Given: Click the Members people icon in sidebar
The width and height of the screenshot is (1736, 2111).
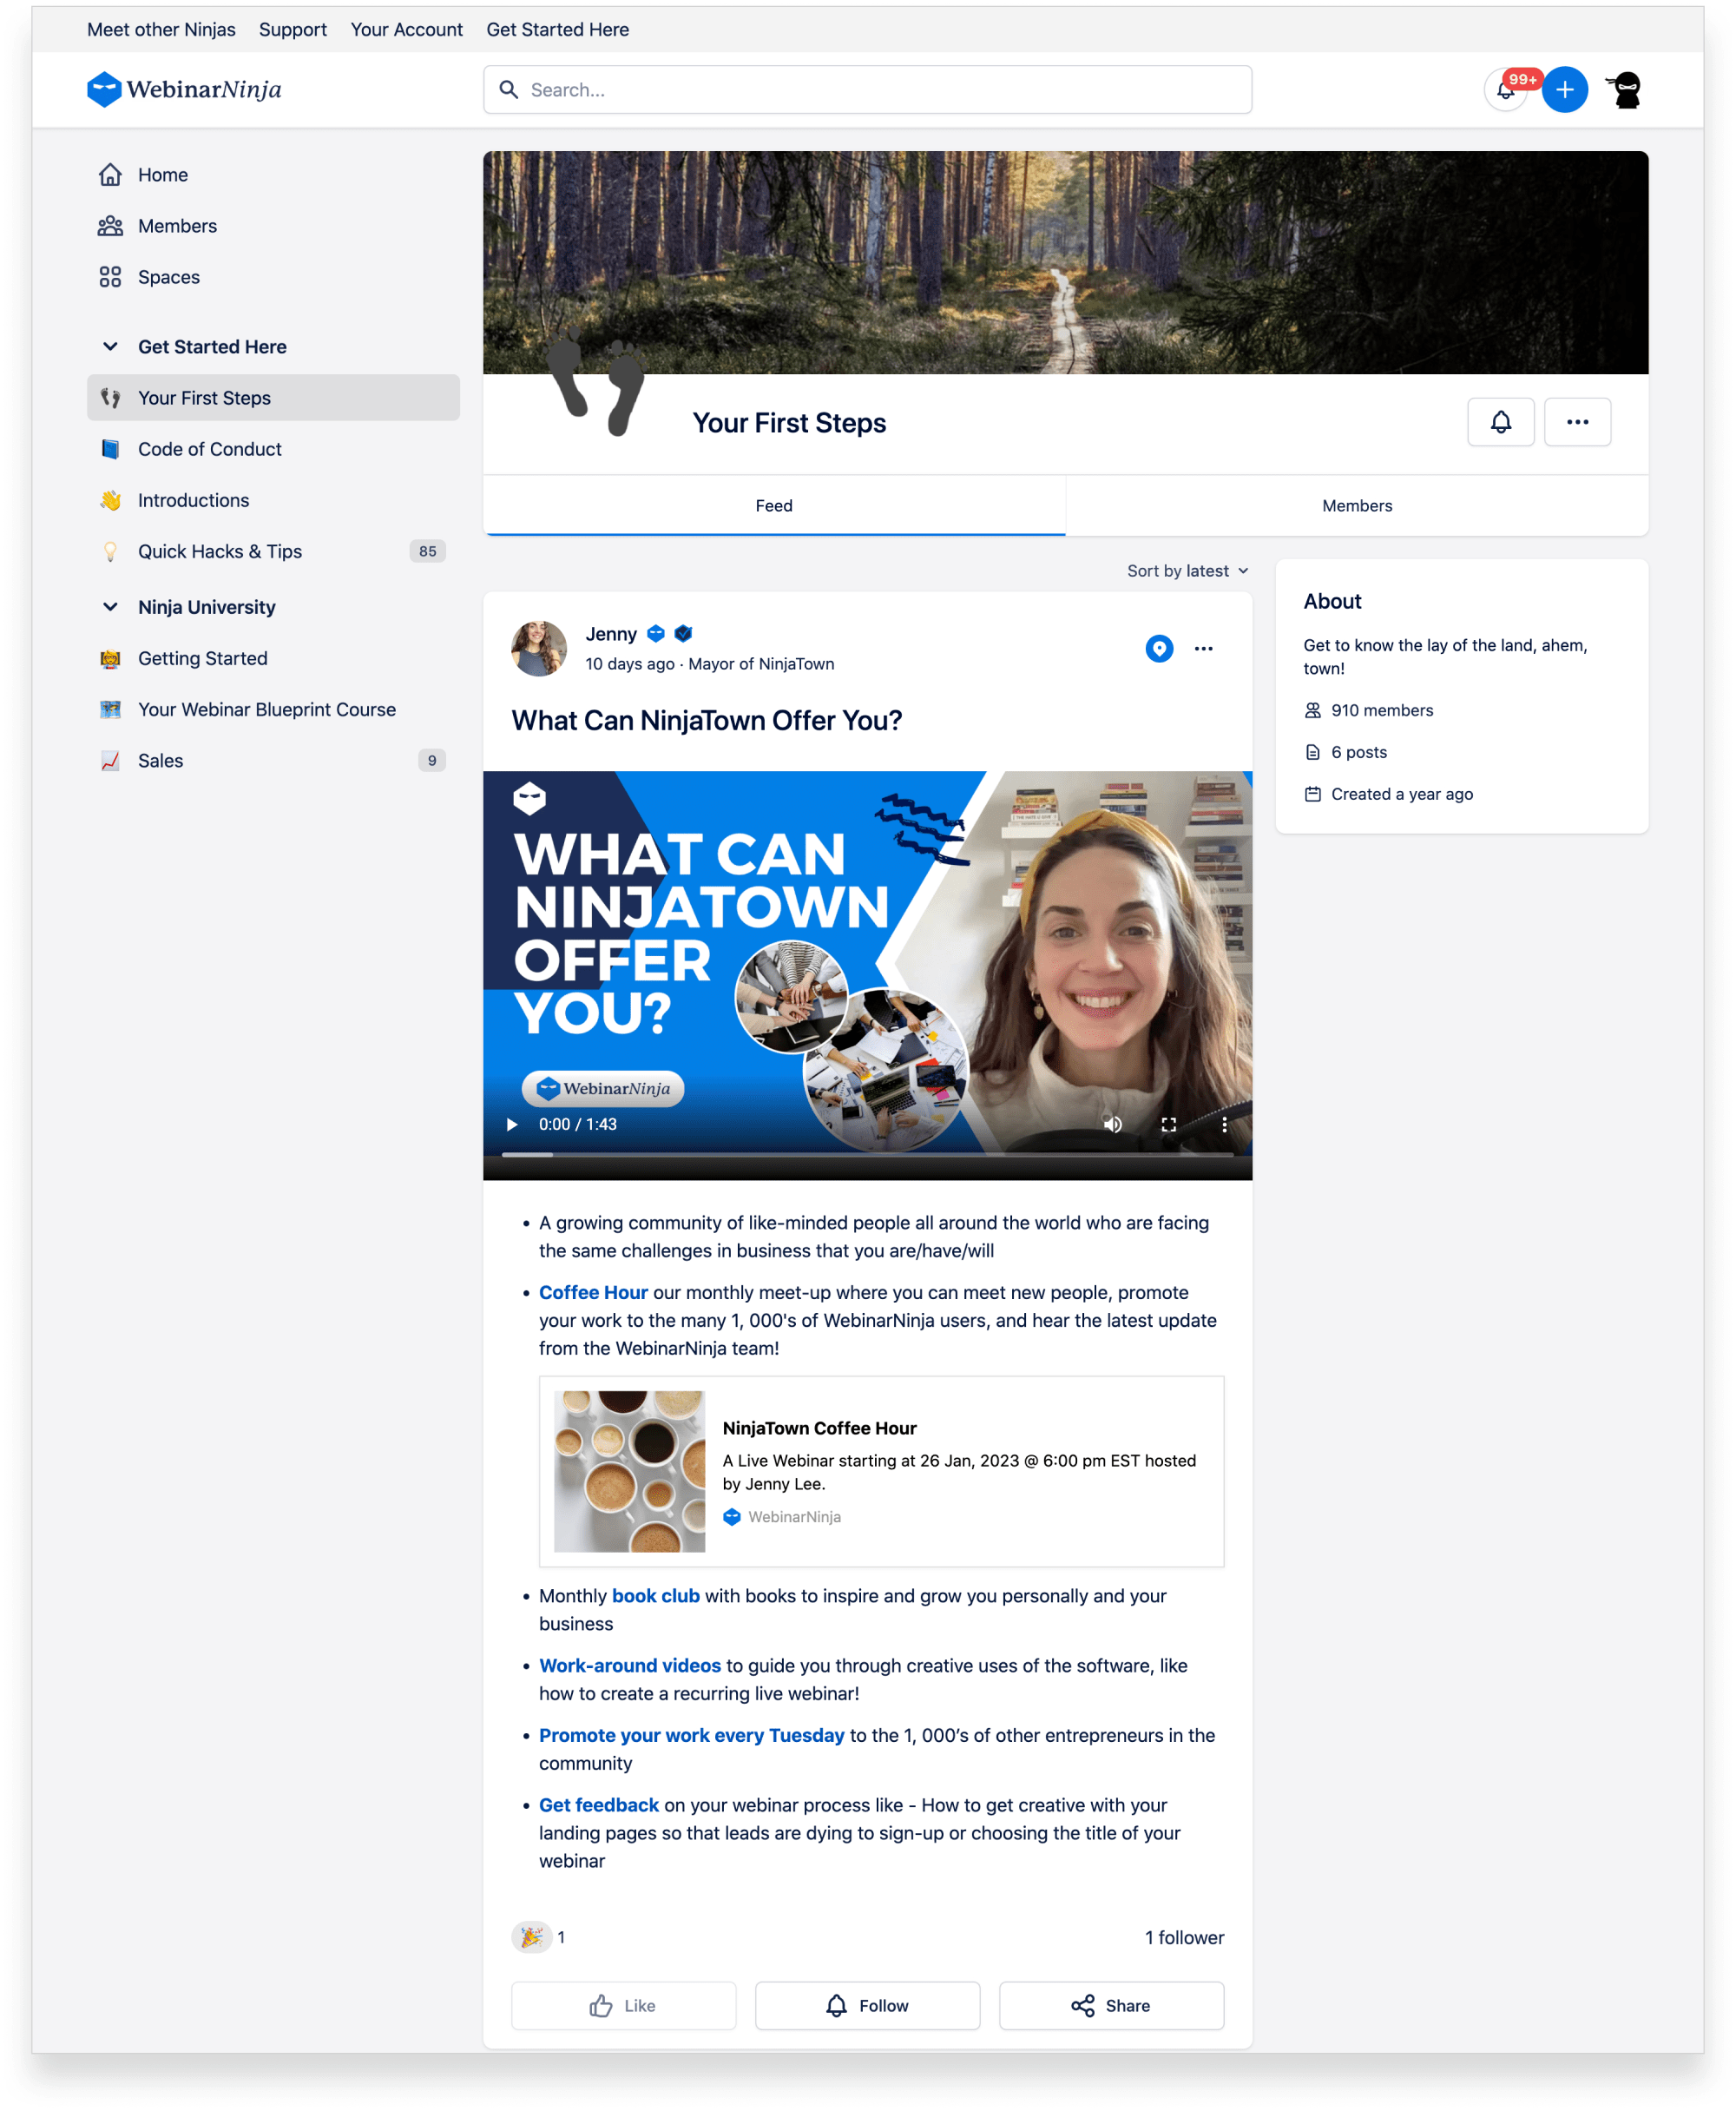Looking at the screenshot, I should [110, 226].
